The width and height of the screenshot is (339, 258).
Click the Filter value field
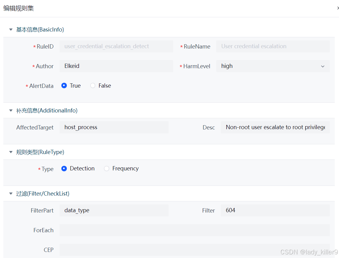275,210
